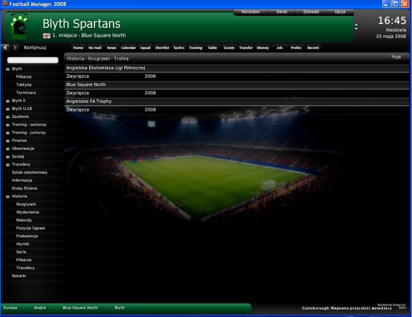Open Kluby filialne in the sidebar
This screenshot has width=412, height=317.
[24, 188]
